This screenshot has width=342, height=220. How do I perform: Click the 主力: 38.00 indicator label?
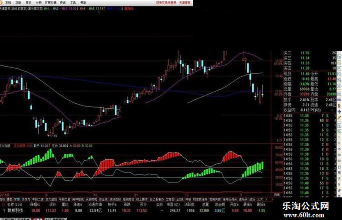pos(59,146)
